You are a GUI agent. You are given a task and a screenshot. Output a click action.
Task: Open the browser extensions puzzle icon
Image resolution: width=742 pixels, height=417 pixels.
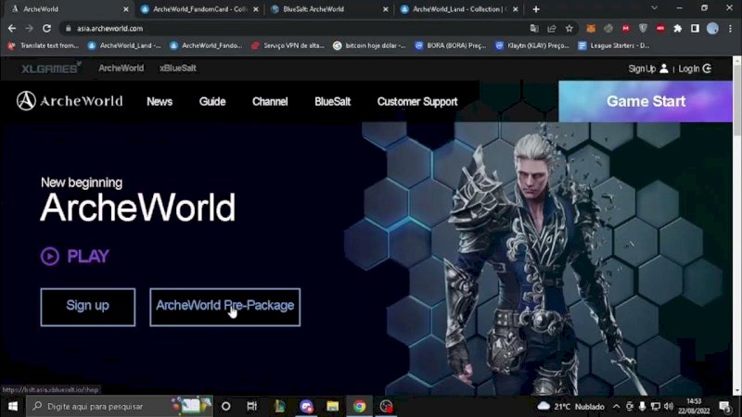point(678,29)
